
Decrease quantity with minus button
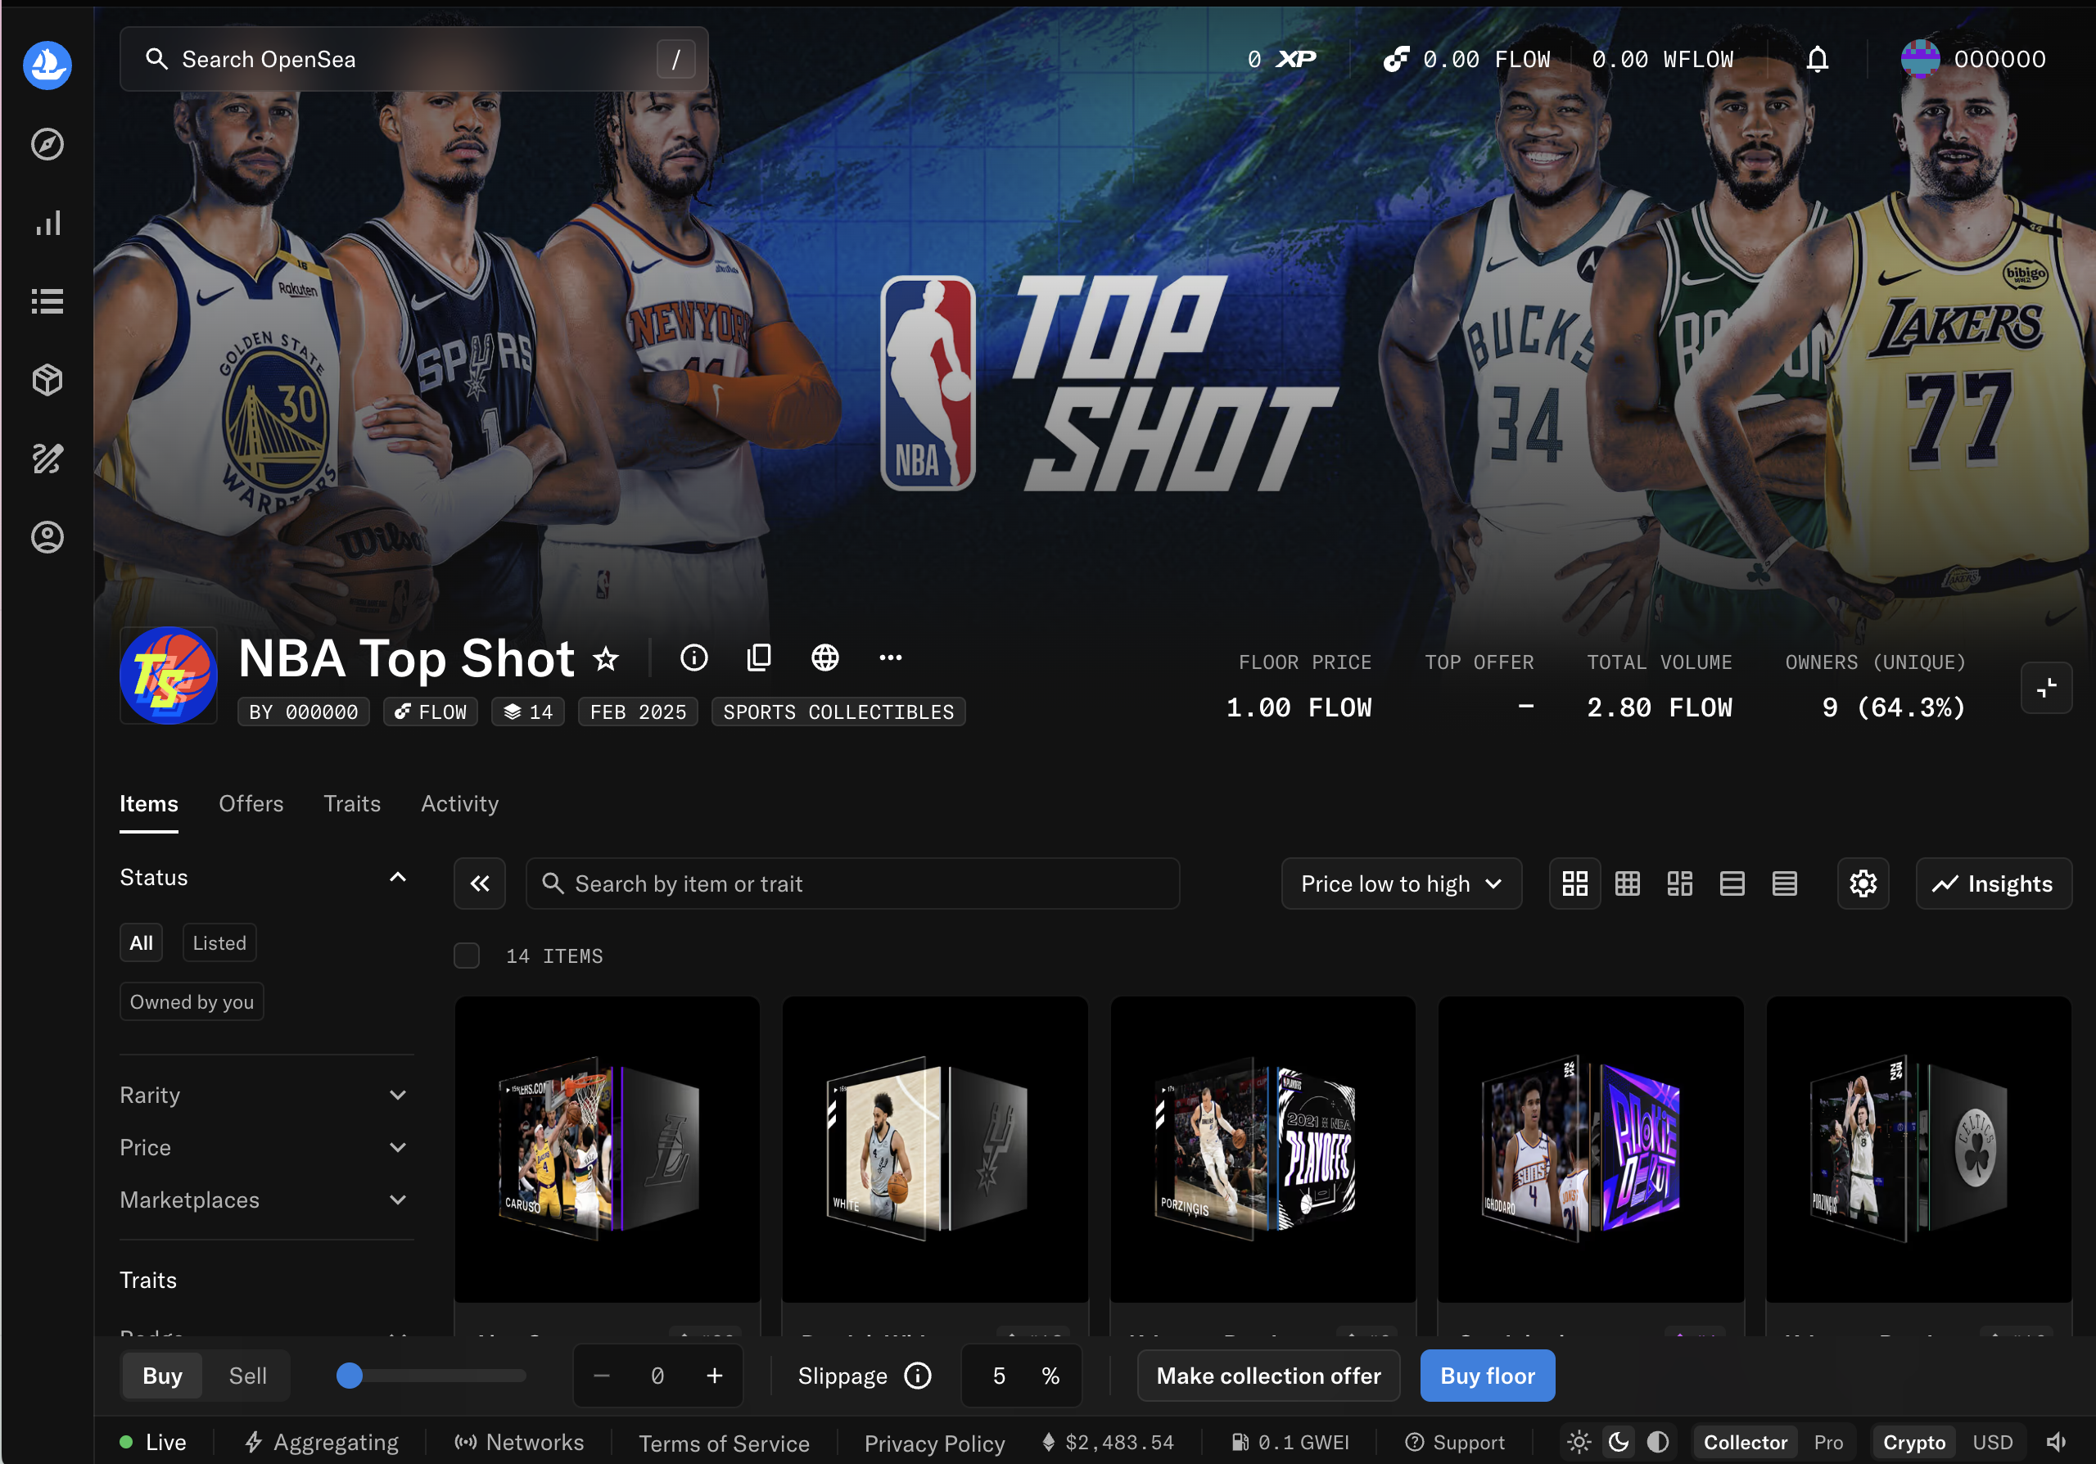(602, 1376)
